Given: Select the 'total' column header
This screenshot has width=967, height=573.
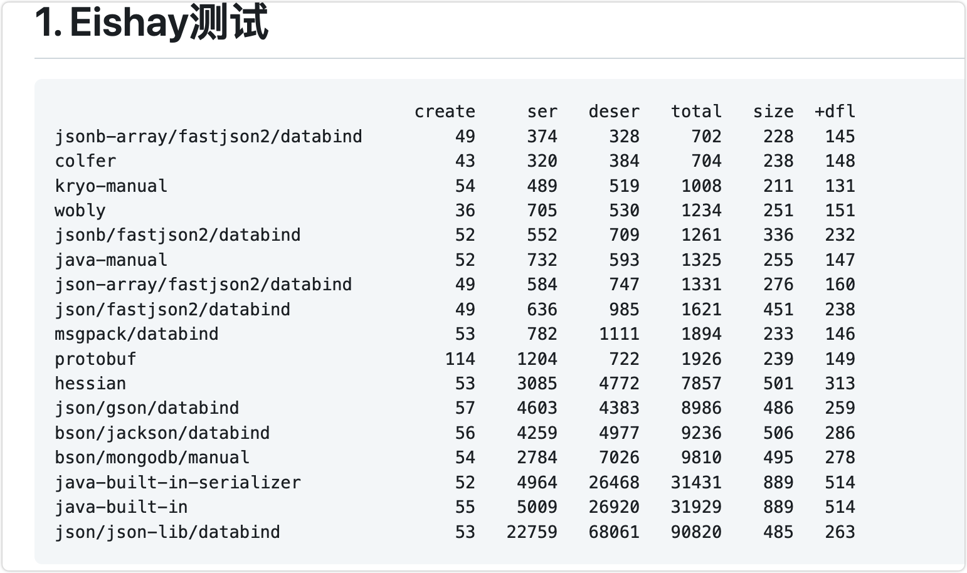Looking at the screenshot, I should pos(696,112).
